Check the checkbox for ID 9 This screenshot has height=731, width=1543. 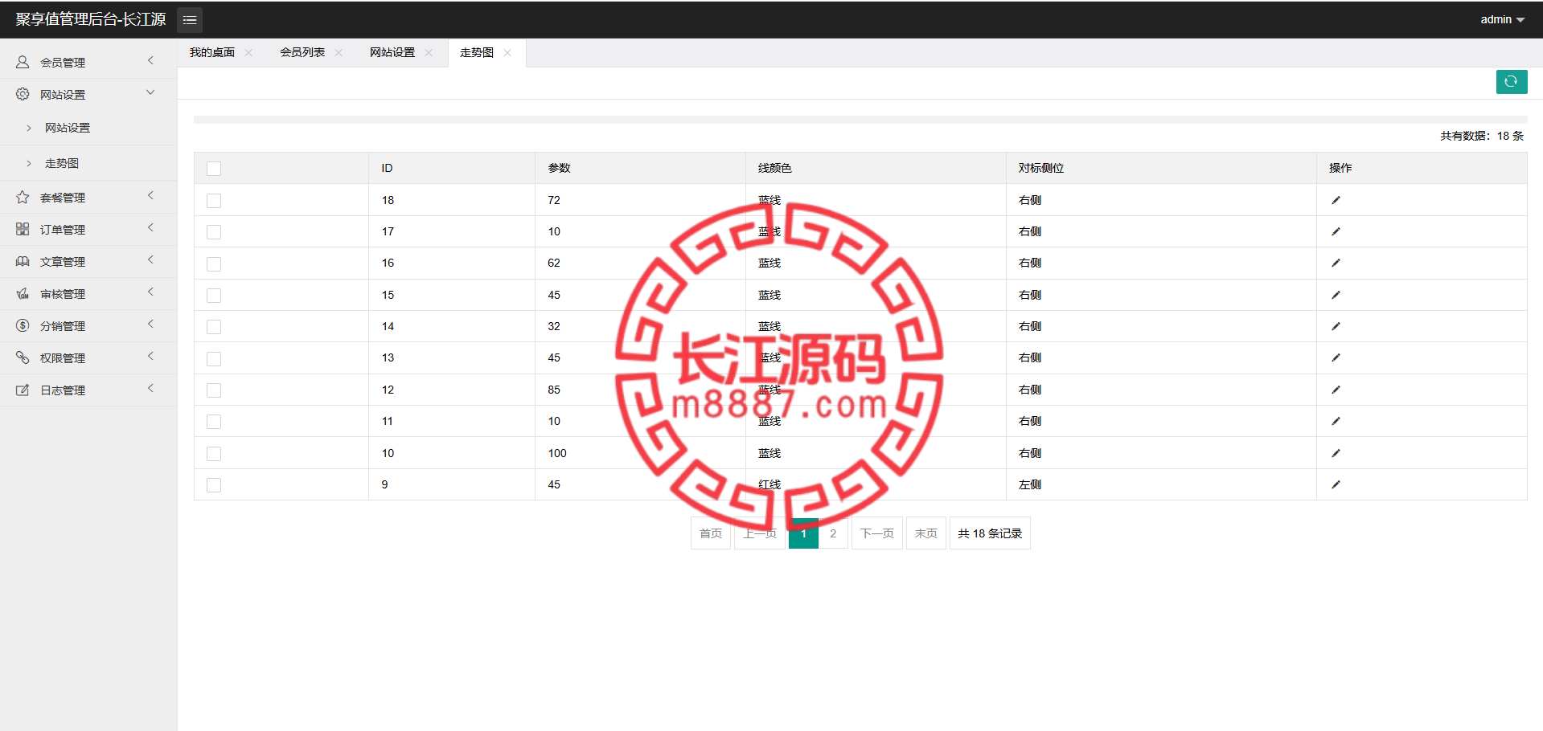point(214,485)
